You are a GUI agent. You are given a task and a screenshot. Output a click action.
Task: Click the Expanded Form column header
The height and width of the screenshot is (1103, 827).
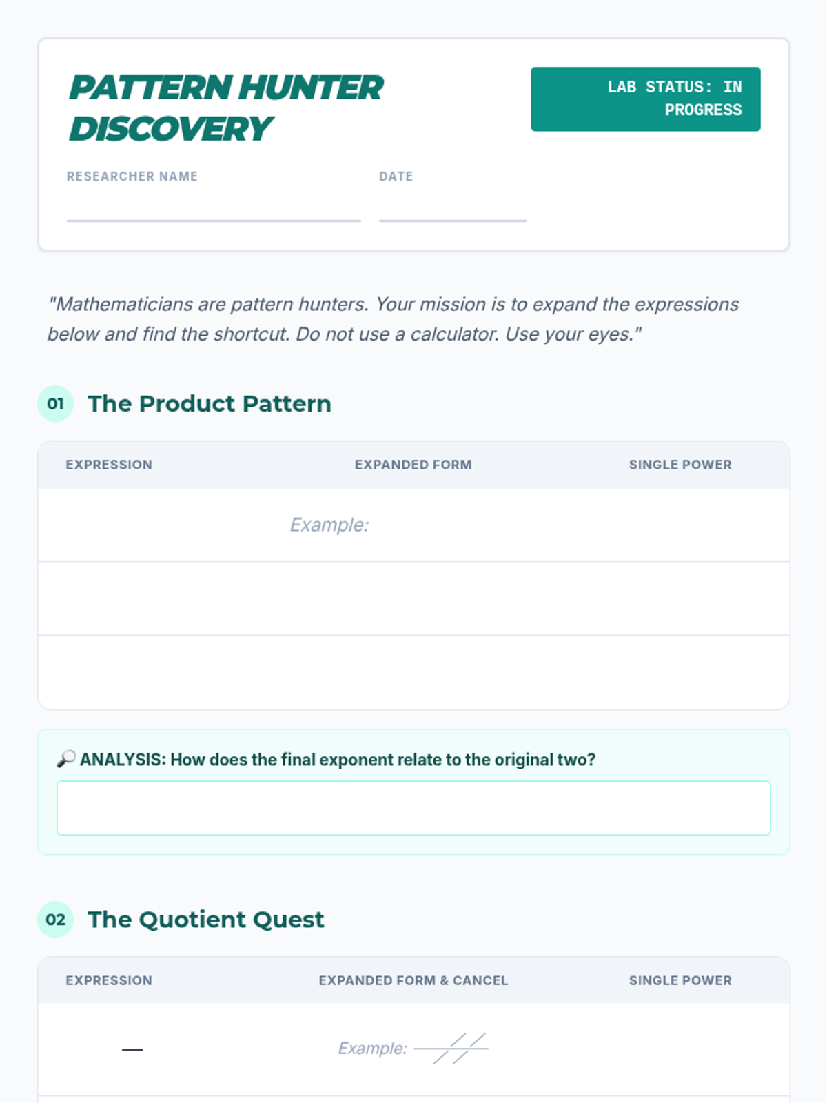[x=413, y=465]
